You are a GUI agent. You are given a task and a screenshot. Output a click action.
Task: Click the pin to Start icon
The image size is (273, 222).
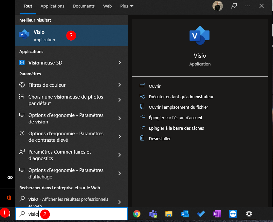click(142, 117)
